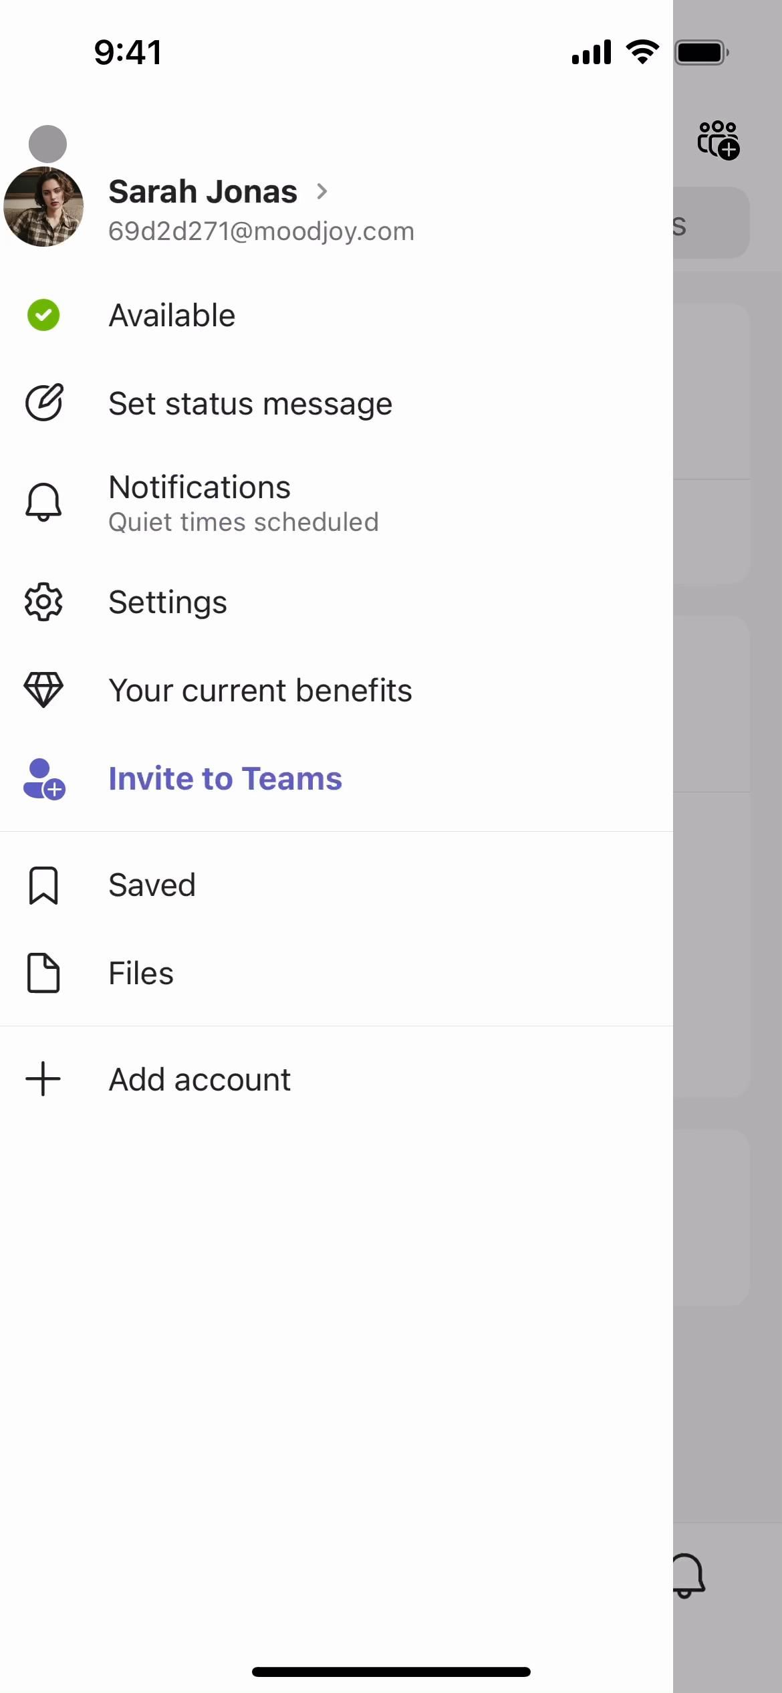Open Your current benefits

coord(260,691)
